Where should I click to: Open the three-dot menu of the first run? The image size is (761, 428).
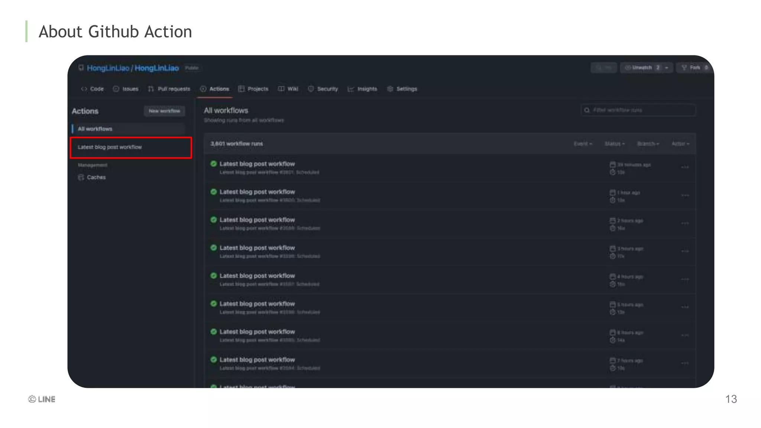point(685,167)
